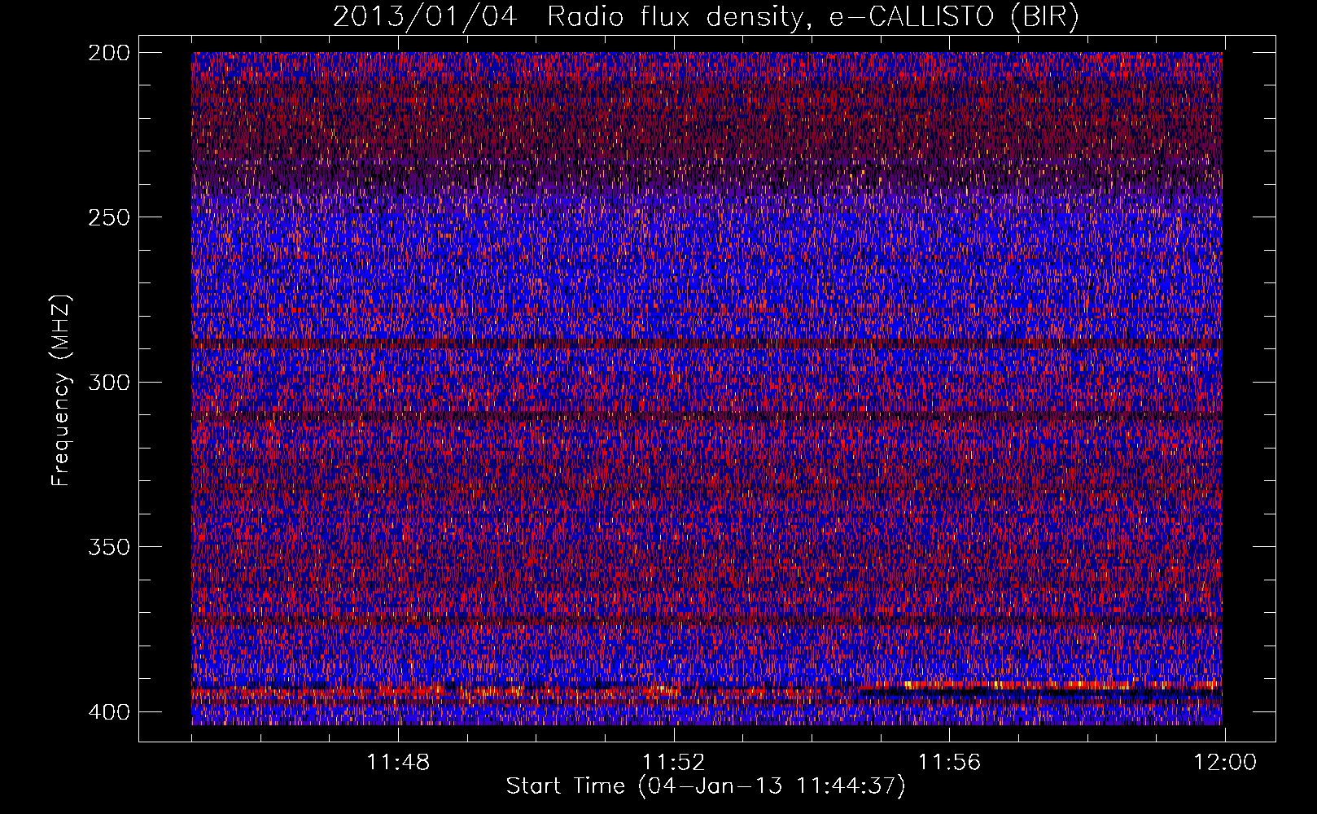Click the 200 frequency tick label

[108, 52]
